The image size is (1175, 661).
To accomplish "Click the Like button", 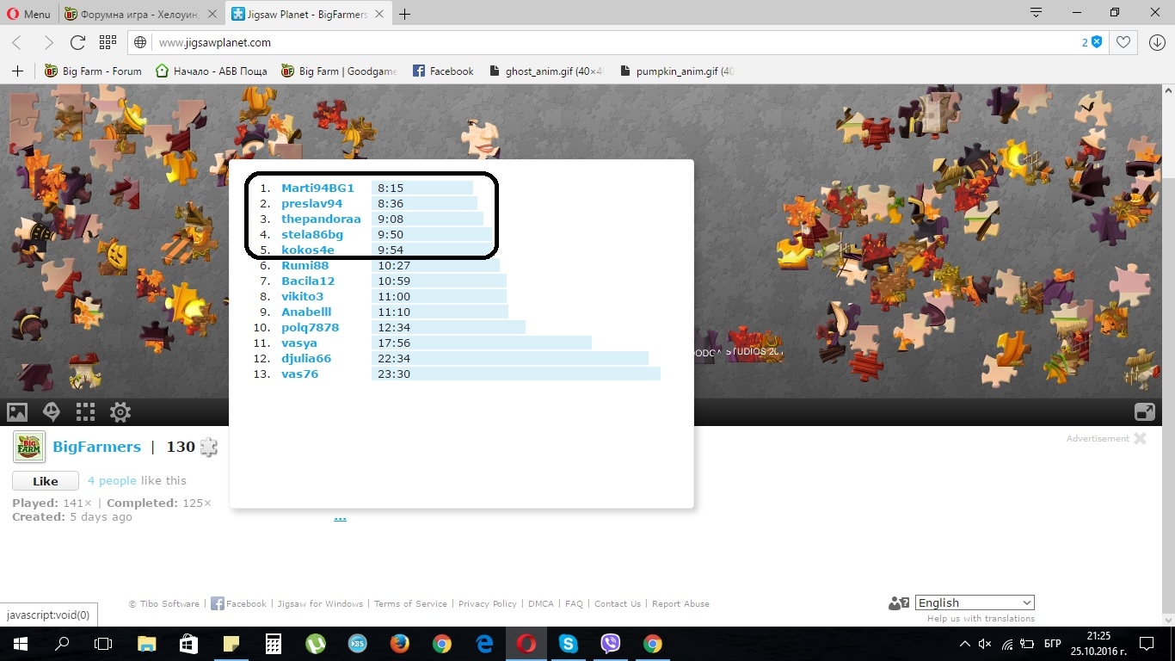I will click(x=46, y=481).
